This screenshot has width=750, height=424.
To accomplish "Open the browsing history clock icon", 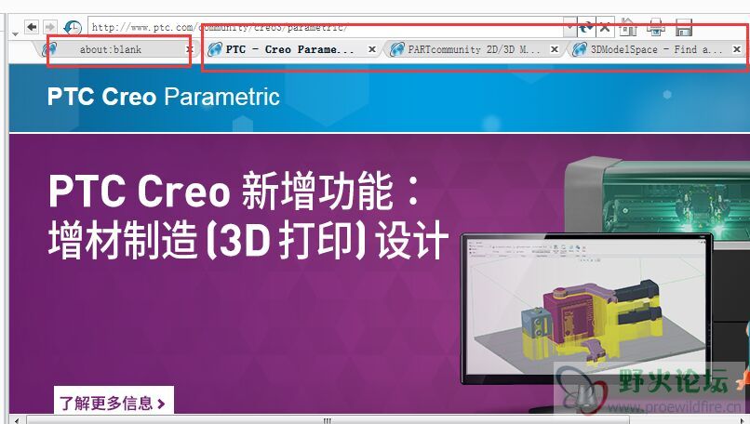I will coord(73,27).
